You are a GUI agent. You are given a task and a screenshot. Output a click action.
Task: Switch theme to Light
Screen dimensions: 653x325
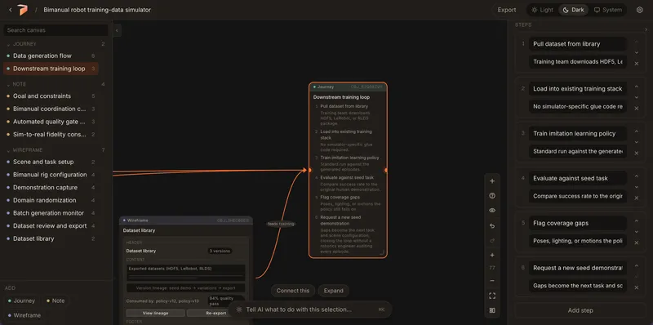pos(542,10)
